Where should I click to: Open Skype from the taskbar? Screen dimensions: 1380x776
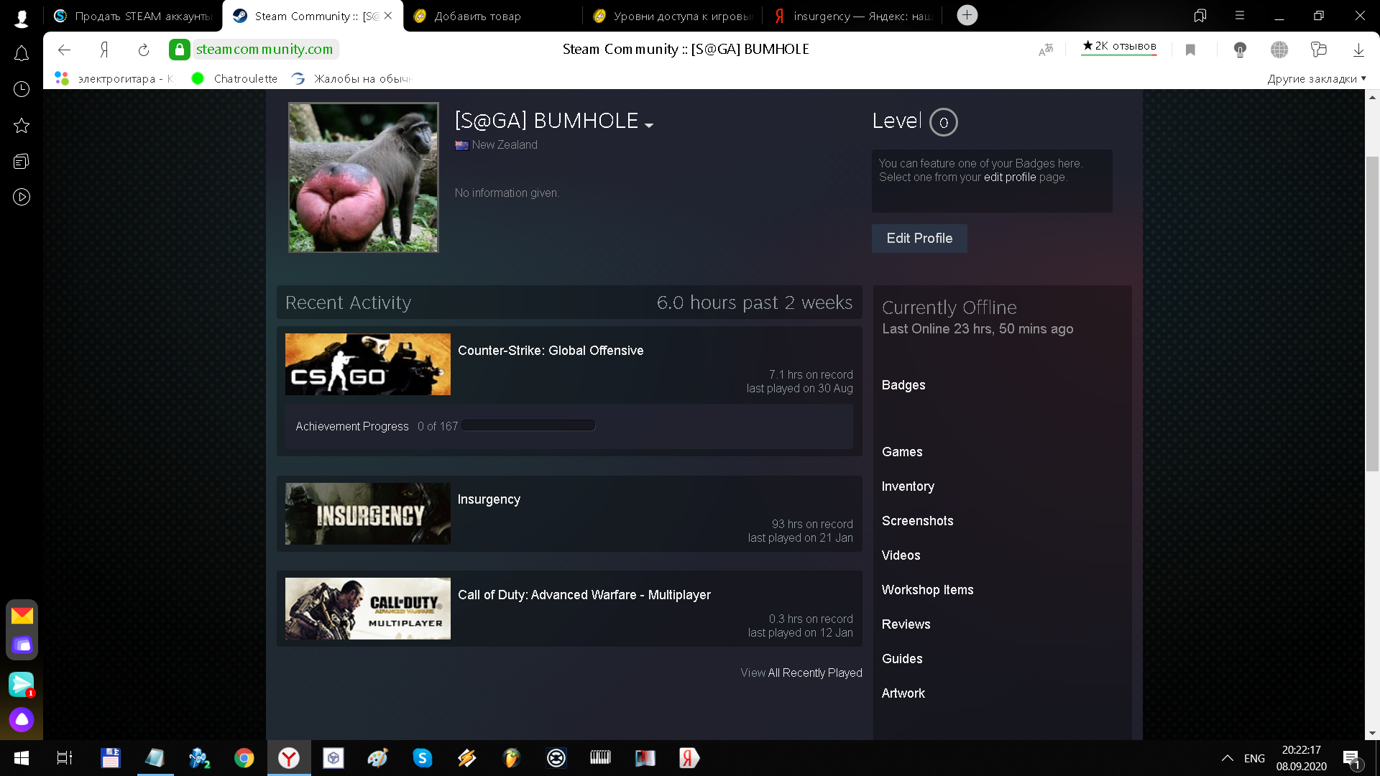click(423, 758)
